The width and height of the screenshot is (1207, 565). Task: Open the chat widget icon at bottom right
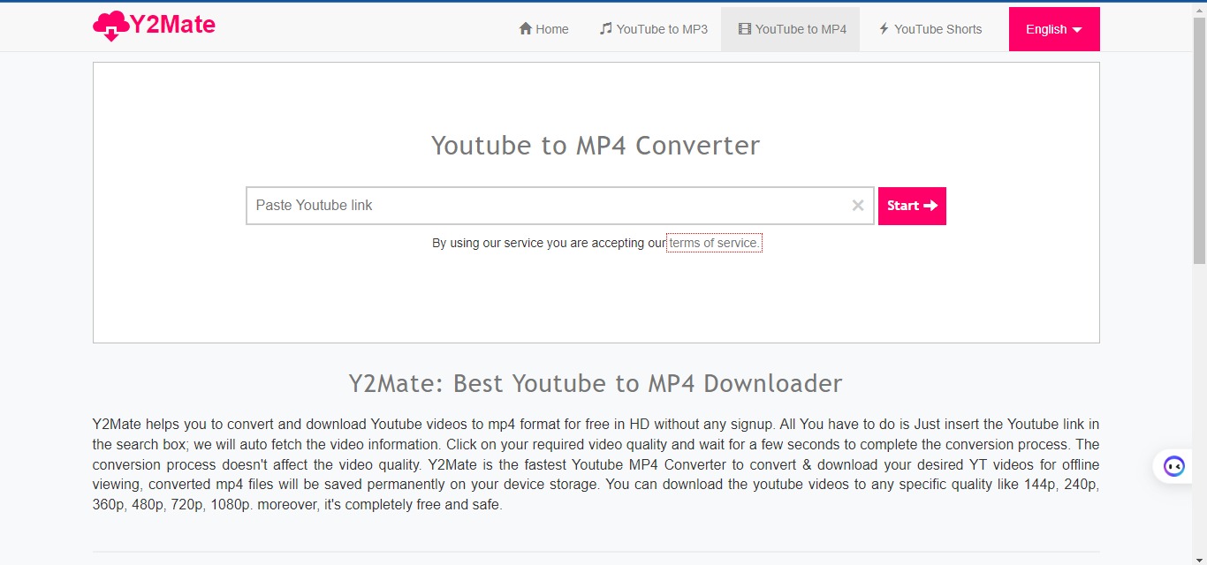(1173, 465)
